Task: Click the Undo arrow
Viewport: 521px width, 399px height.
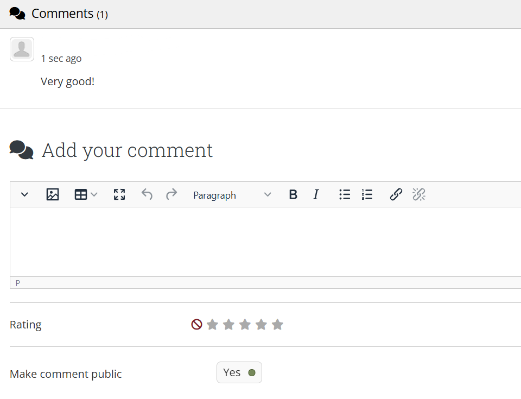Action: coord(147,194)
